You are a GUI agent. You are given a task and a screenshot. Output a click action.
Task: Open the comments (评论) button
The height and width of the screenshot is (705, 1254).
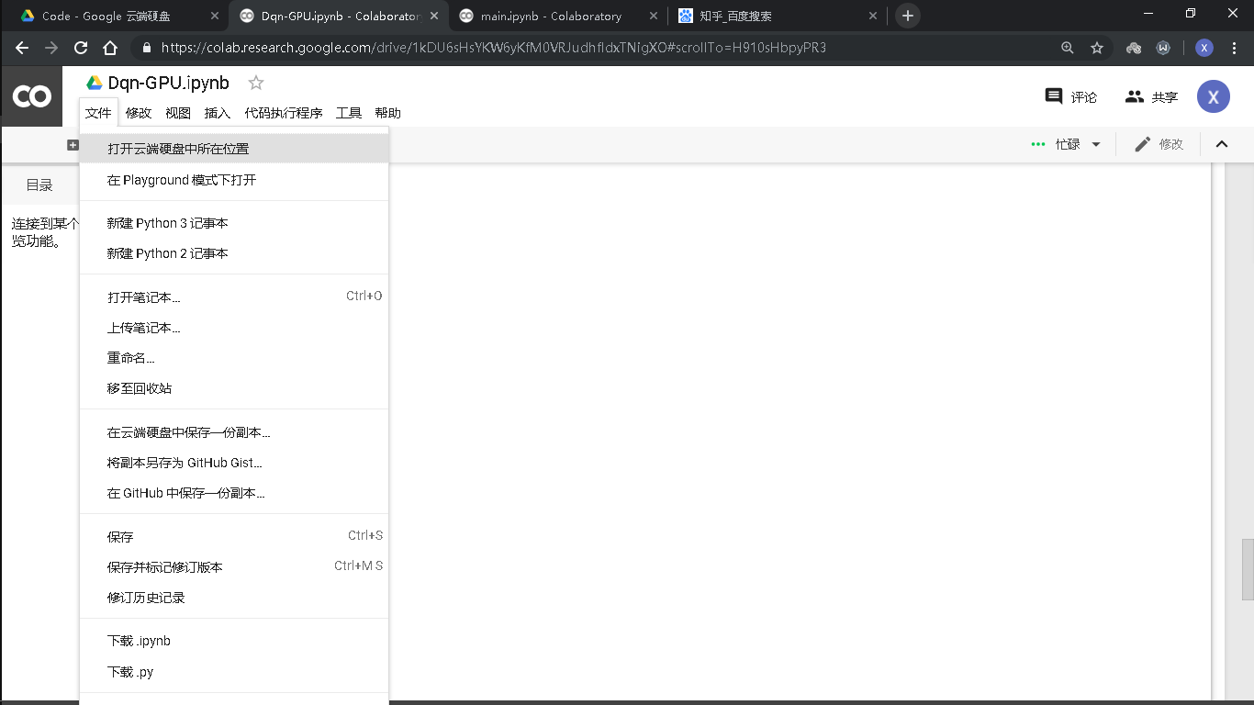tap(1070, 96)
